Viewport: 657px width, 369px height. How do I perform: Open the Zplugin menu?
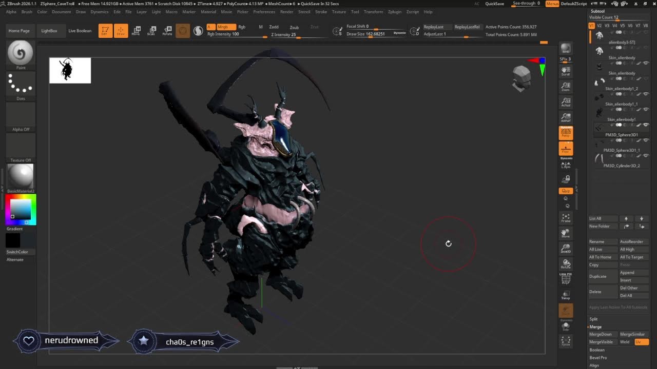click(x=395, y=11)
